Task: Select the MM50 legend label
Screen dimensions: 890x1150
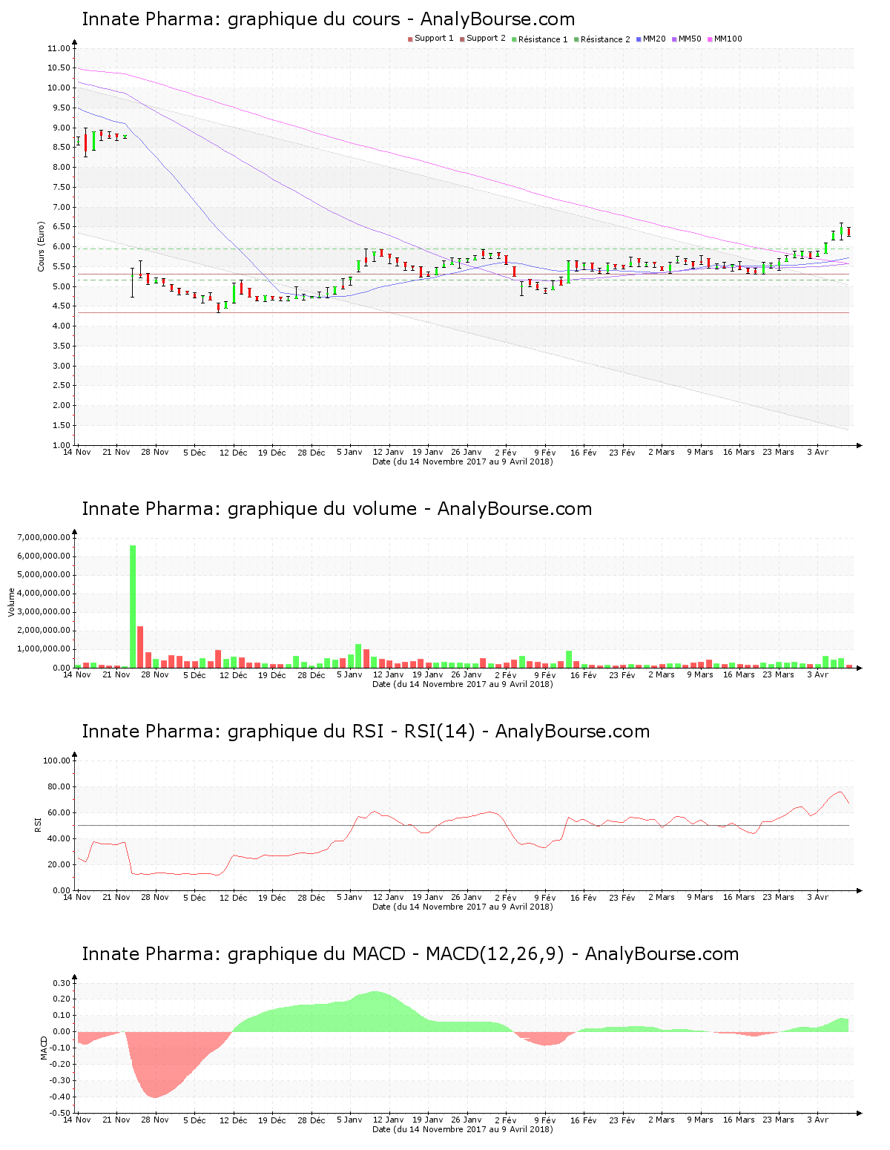Action: coord(690,39)
